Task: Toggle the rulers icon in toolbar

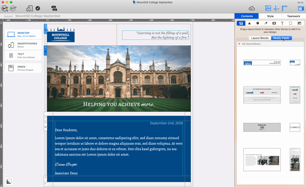Action: [x=285, y=8]
